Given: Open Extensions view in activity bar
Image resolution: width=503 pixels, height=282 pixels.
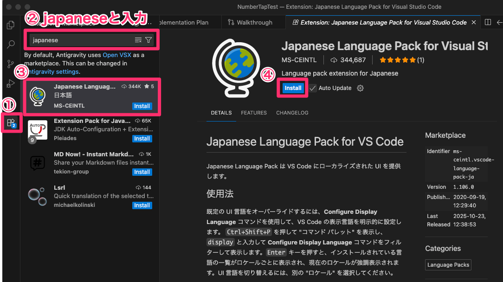Looking at the screenshot, I should tap(11, 122).
